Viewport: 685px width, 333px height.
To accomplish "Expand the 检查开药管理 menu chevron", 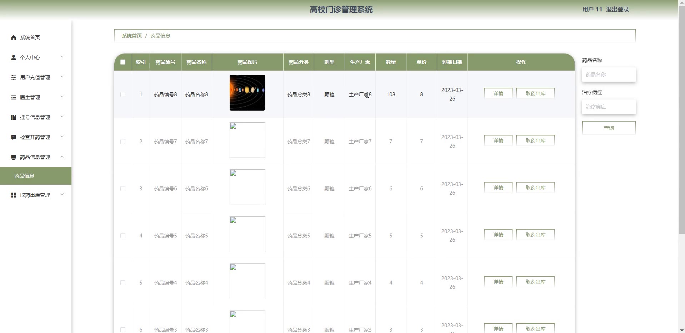I will [x=62, y=137].
